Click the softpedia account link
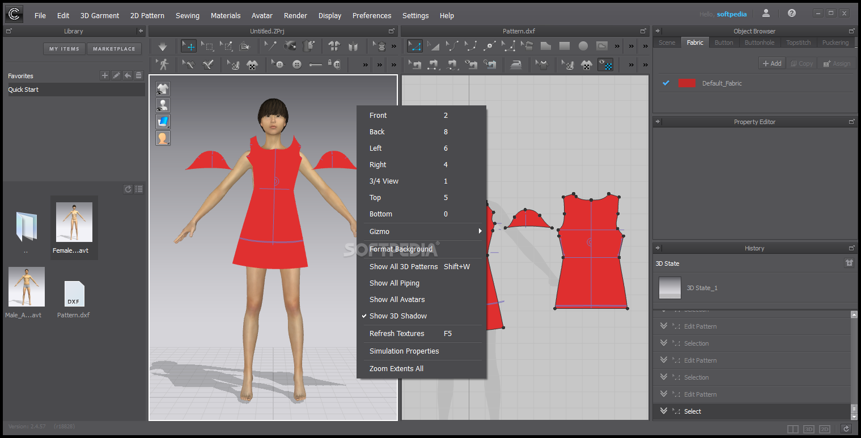The height and width of the screenshot is (438, 861). 731,14
